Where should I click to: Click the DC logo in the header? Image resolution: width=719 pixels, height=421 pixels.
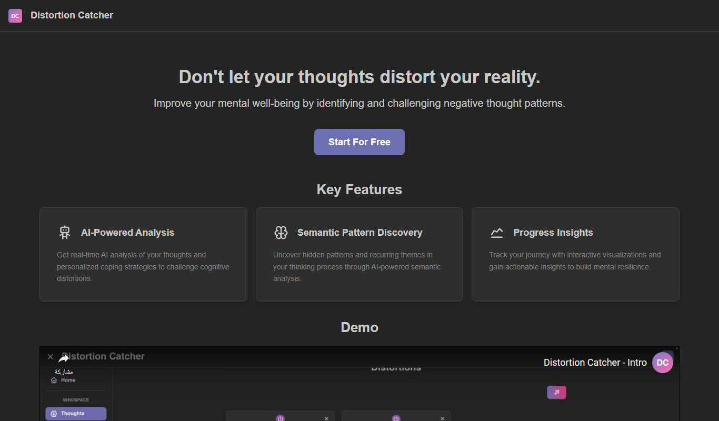pyautogui.click(x=15, y=16)
